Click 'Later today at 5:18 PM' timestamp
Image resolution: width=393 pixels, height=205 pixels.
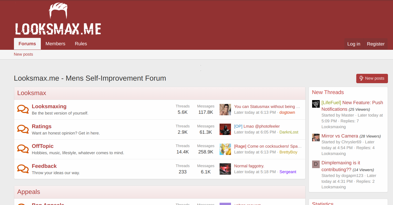pyautogui.click(x=255, y=172)
